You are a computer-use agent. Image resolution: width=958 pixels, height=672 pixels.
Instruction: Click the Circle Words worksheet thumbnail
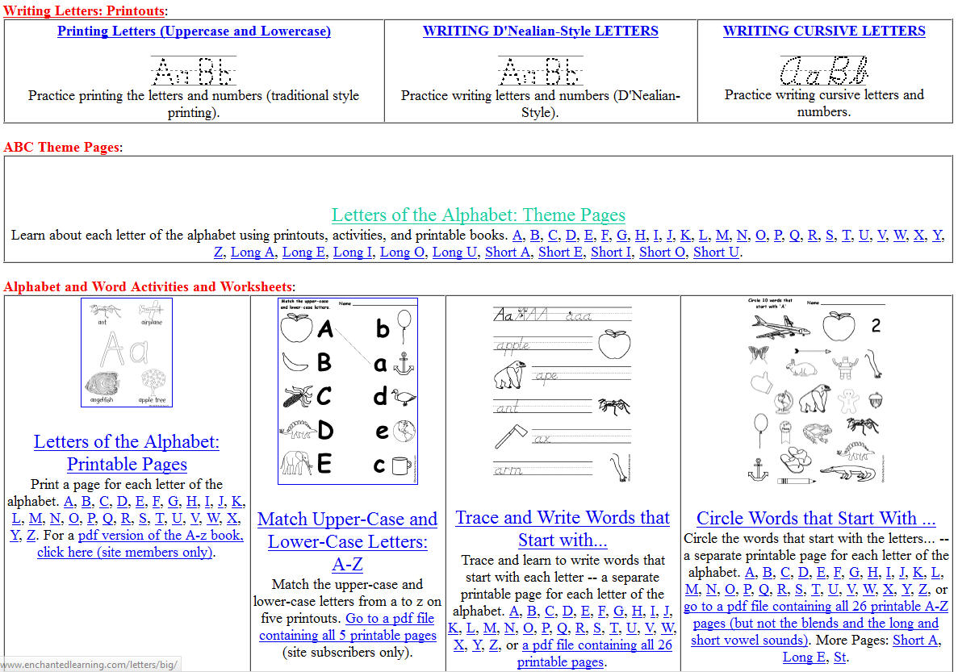[816, 393]
